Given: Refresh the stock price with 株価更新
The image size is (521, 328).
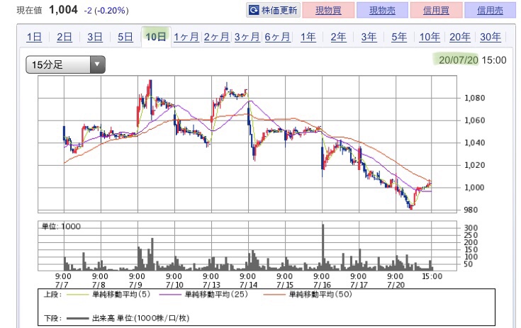Looking at the screenshot, I should tap(273, 11).
